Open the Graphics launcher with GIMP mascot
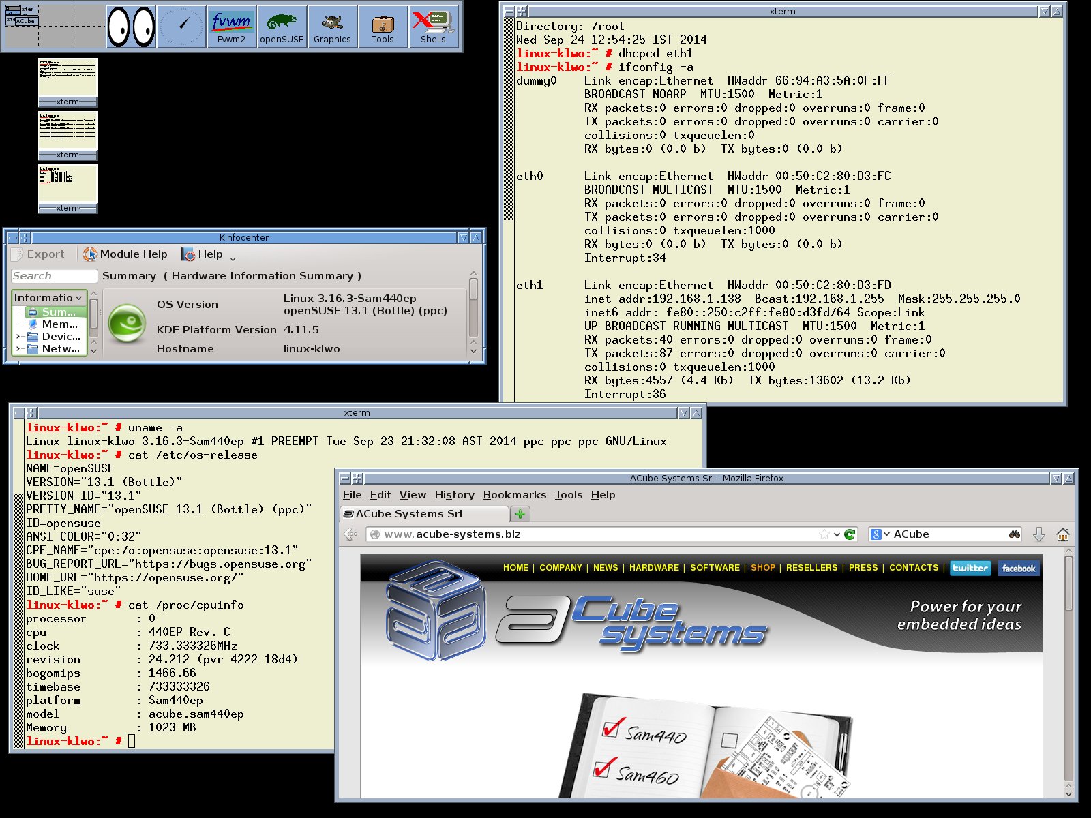The height and width of the screenshot is (818, 1091). [x=332, y=27]
